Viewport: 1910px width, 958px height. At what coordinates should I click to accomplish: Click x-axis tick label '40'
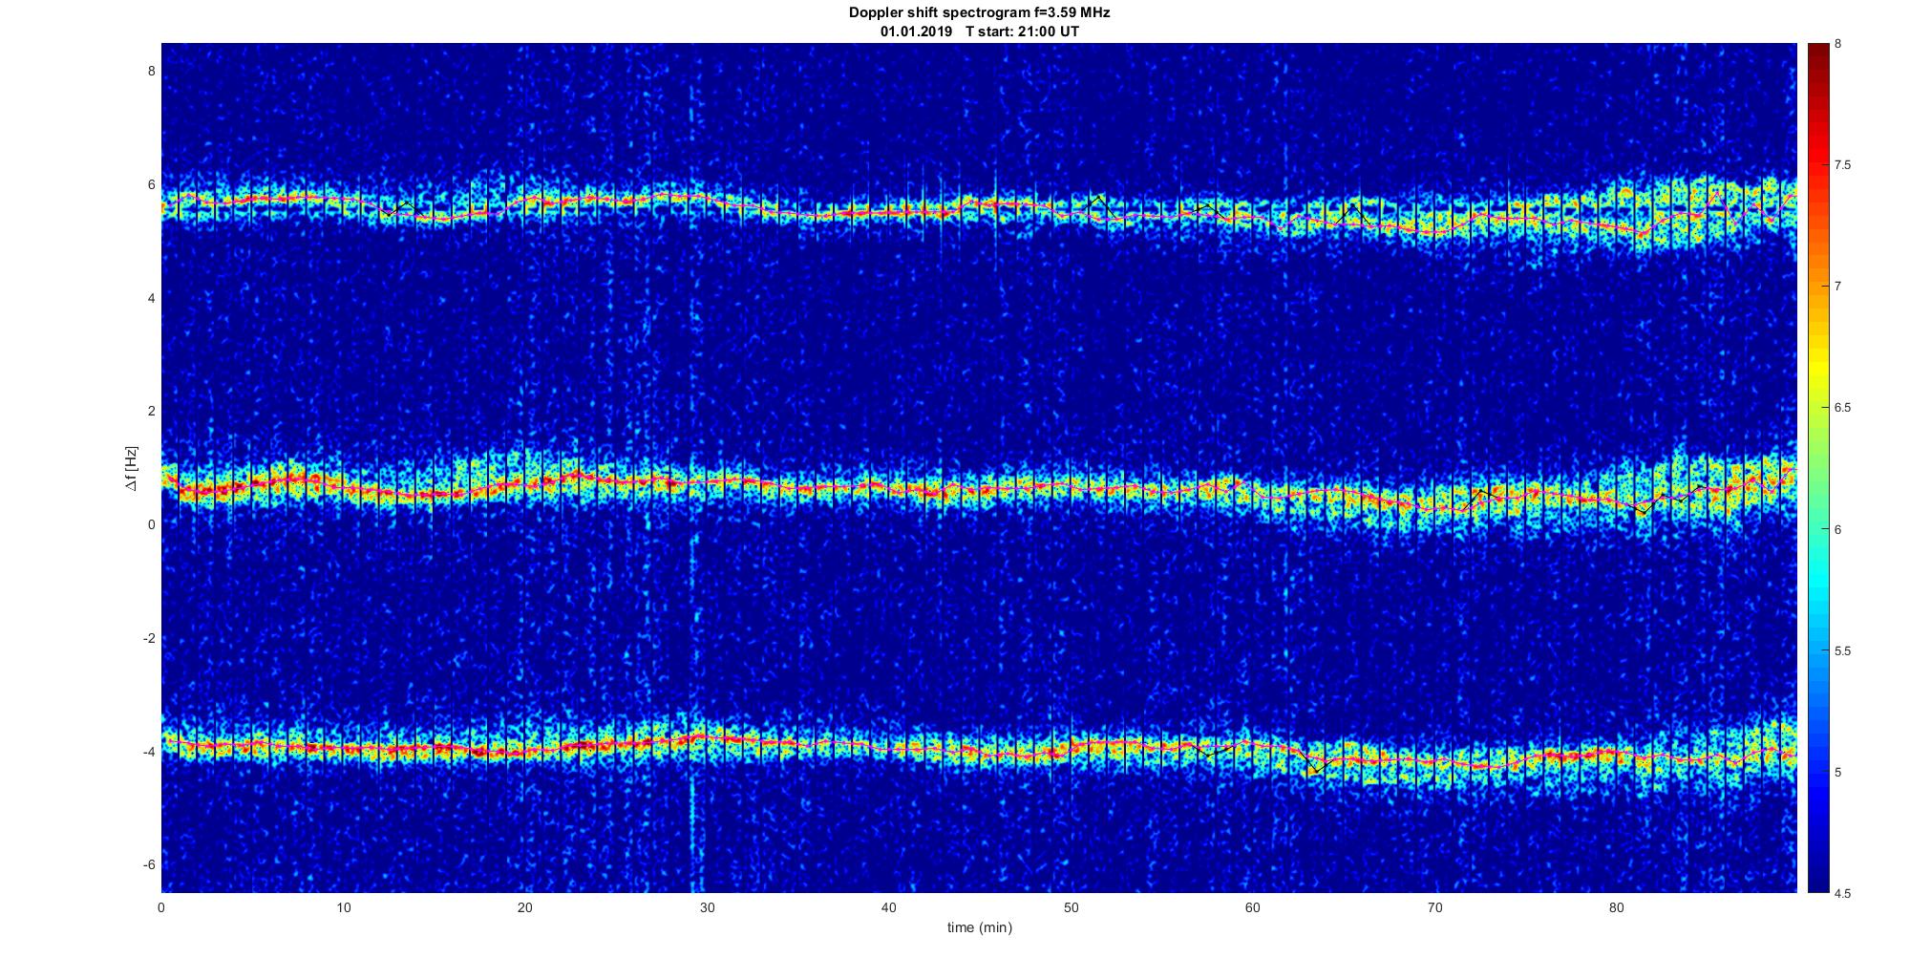[x=889, y=907]
